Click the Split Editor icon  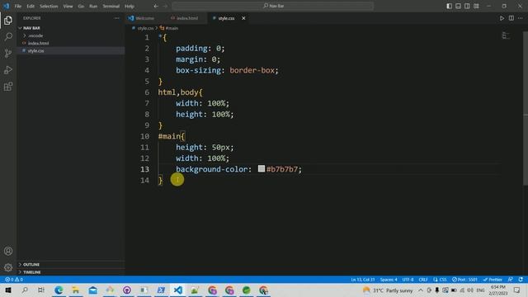point(511,18)
